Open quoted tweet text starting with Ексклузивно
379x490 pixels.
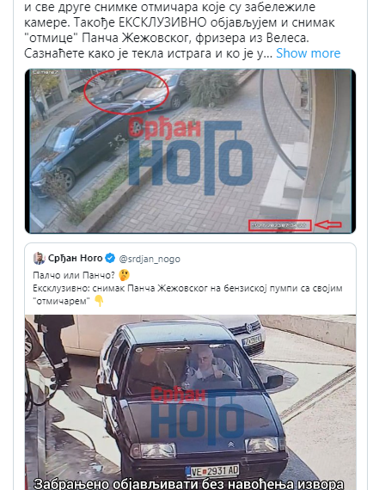click(x=187, y=294)
